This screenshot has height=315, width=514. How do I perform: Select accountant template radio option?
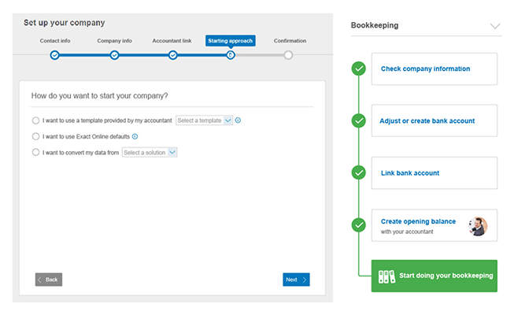35,120
